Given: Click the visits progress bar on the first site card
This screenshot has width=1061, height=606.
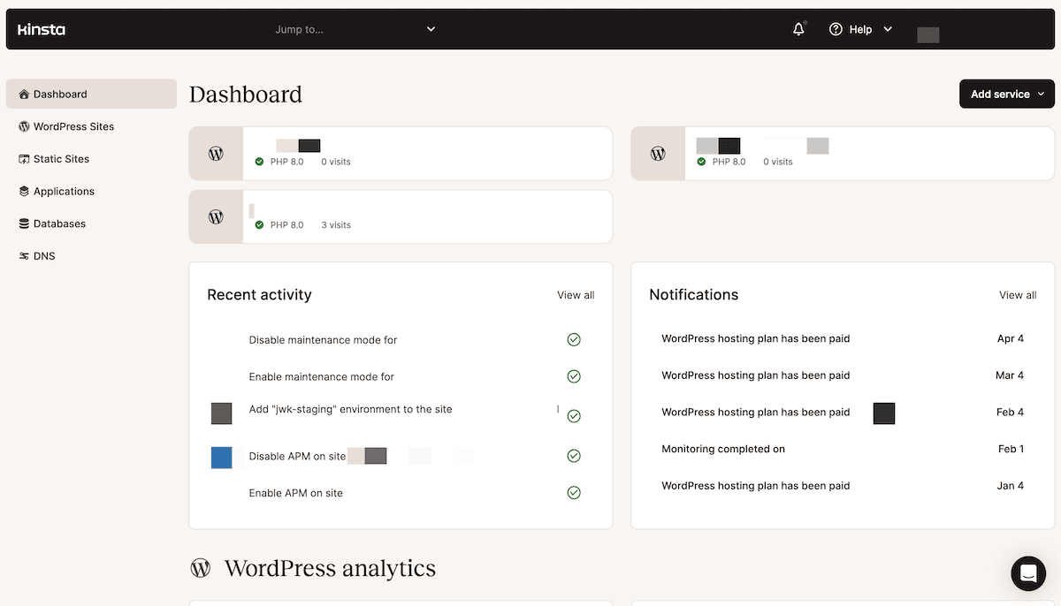Looking at the screenshot, I should pyautogui.click(x=297, y=145).
